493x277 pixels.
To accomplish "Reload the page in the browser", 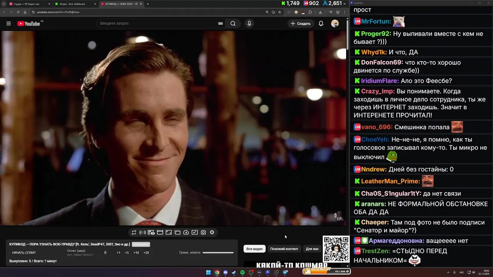I will tap(18, 12).
